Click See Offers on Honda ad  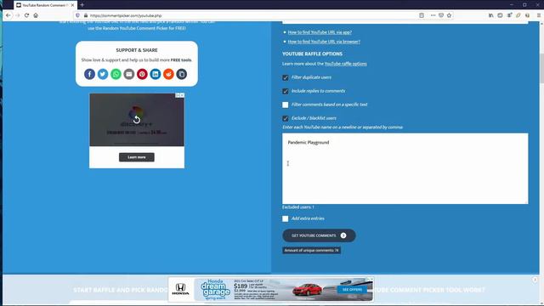[x=352, y=289]
